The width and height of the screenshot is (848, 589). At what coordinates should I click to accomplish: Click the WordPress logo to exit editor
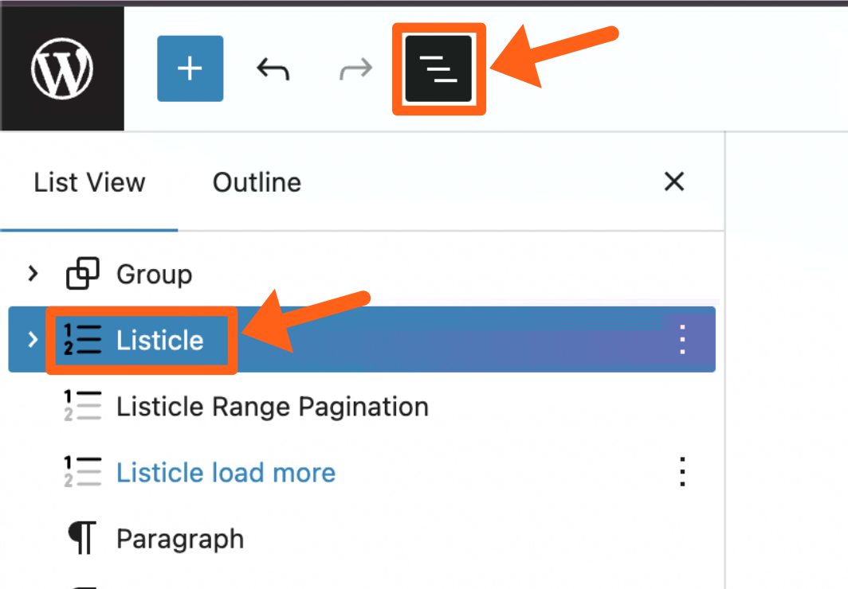click(x=61, y=68)
